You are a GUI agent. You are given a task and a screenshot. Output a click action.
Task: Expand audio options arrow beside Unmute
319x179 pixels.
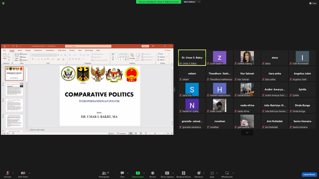pos(13,173)
